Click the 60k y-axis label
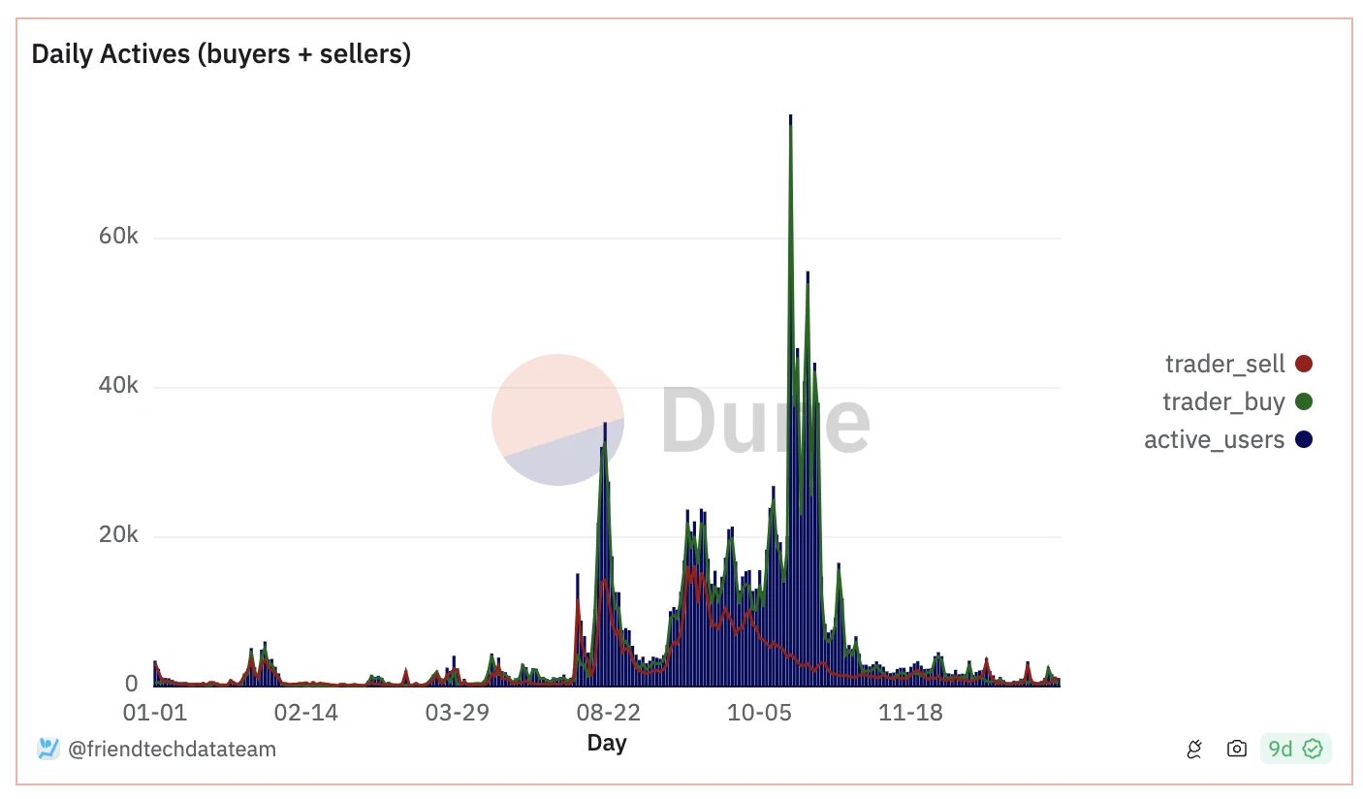This screenshot has width=1363, height=799. click(x=119, y=238)
